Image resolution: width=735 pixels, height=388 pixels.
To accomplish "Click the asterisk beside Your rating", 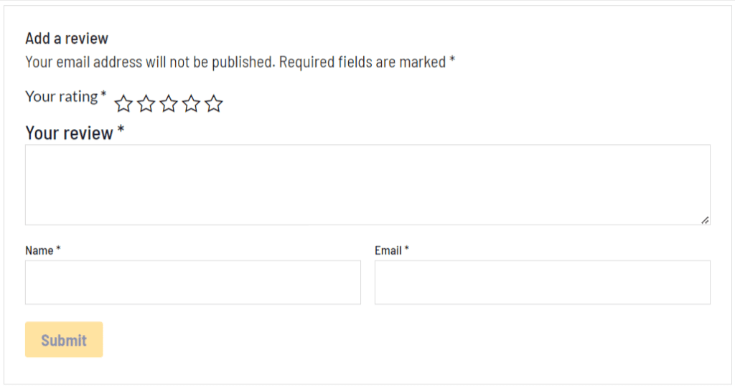I will point(103,93).
